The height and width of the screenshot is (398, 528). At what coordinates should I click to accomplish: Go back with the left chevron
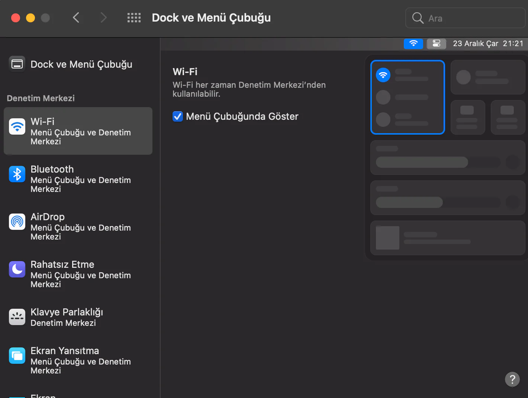(x=76, y=18)
